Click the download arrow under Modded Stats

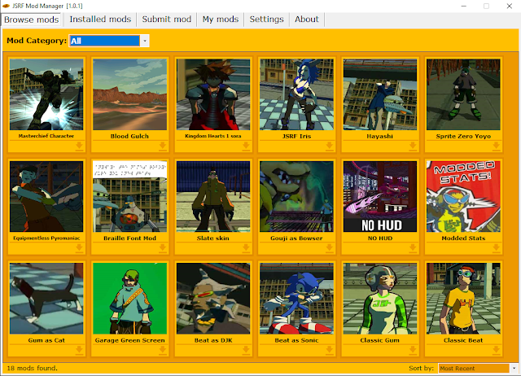[x=496, y=247]
